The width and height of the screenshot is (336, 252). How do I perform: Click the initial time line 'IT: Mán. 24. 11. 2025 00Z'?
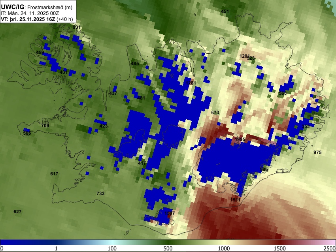click(x=30, y=13)
